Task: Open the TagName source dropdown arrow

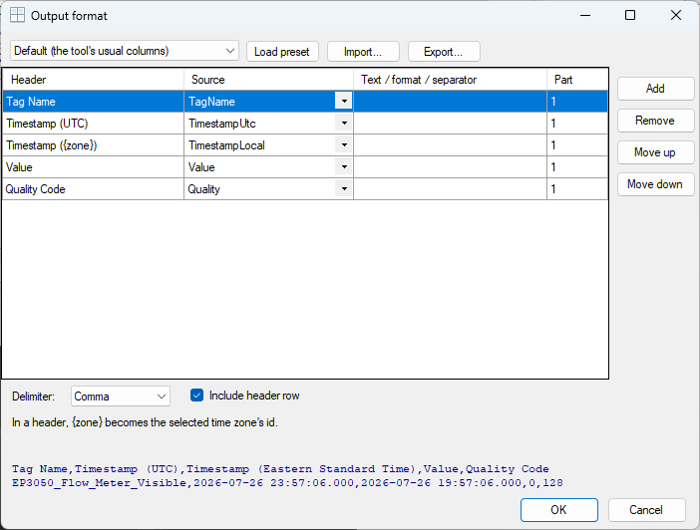Action: (344, 101)
